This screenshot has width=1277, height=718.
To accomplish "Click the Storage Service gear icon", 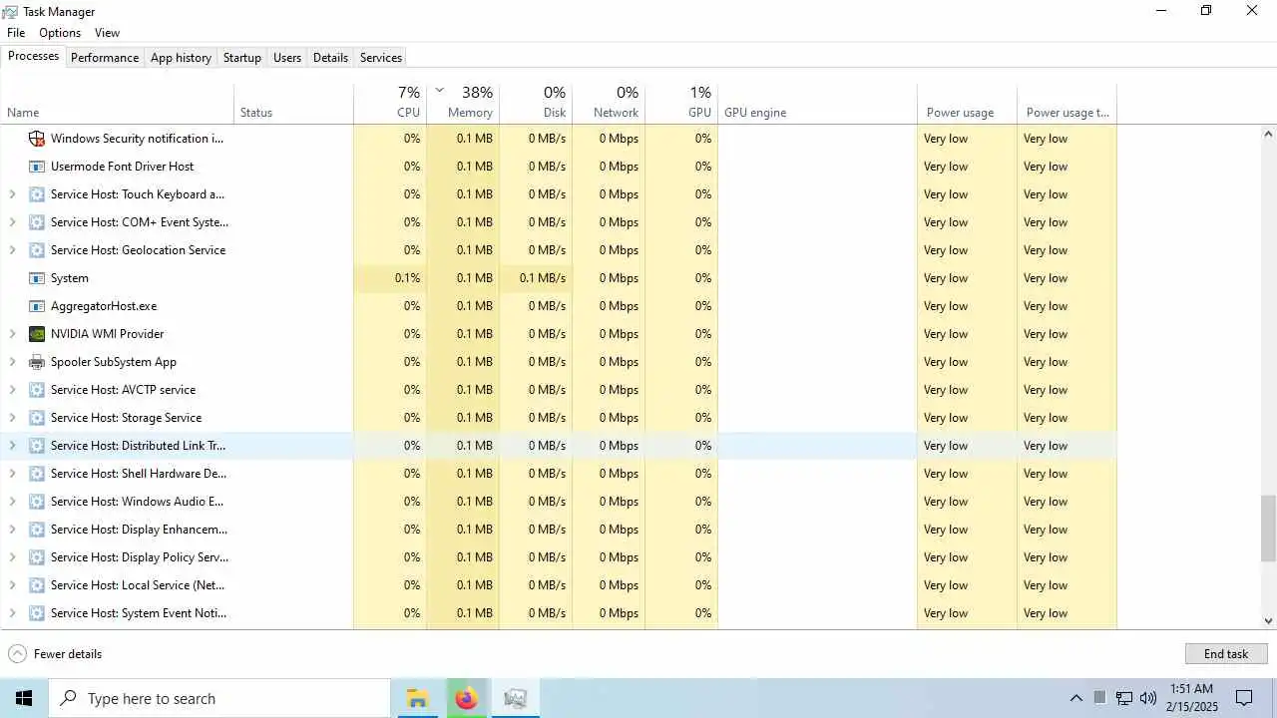I will point(37,418).
